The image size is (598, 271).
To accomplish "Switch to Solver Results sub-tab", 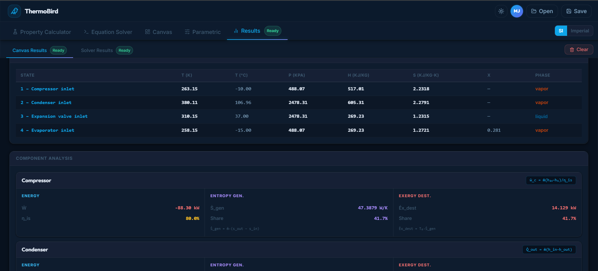I will coord(107,50).
